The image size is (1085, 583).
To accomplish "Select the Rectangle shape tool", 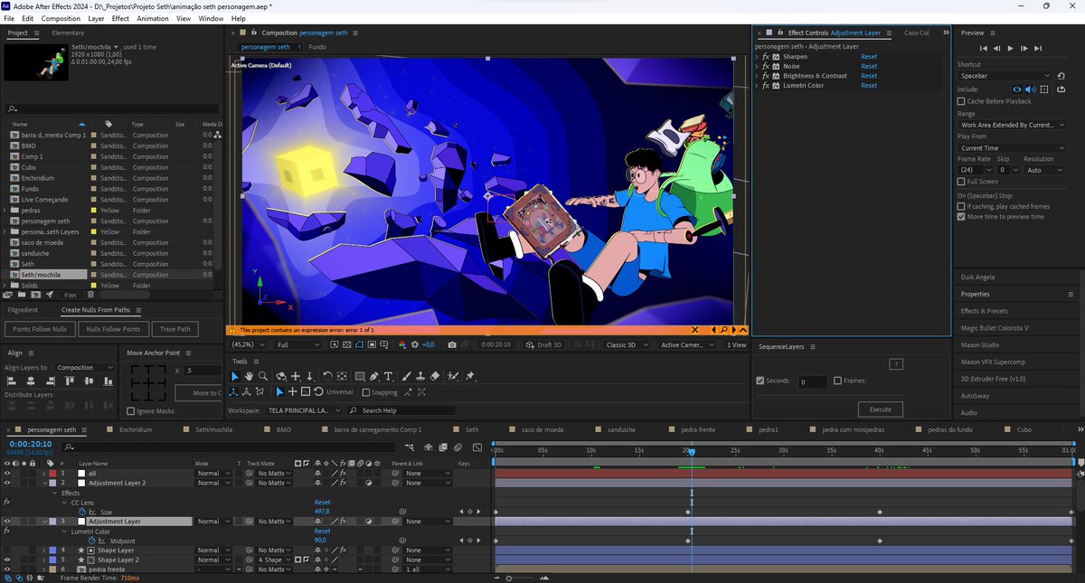I will point(360,376).
